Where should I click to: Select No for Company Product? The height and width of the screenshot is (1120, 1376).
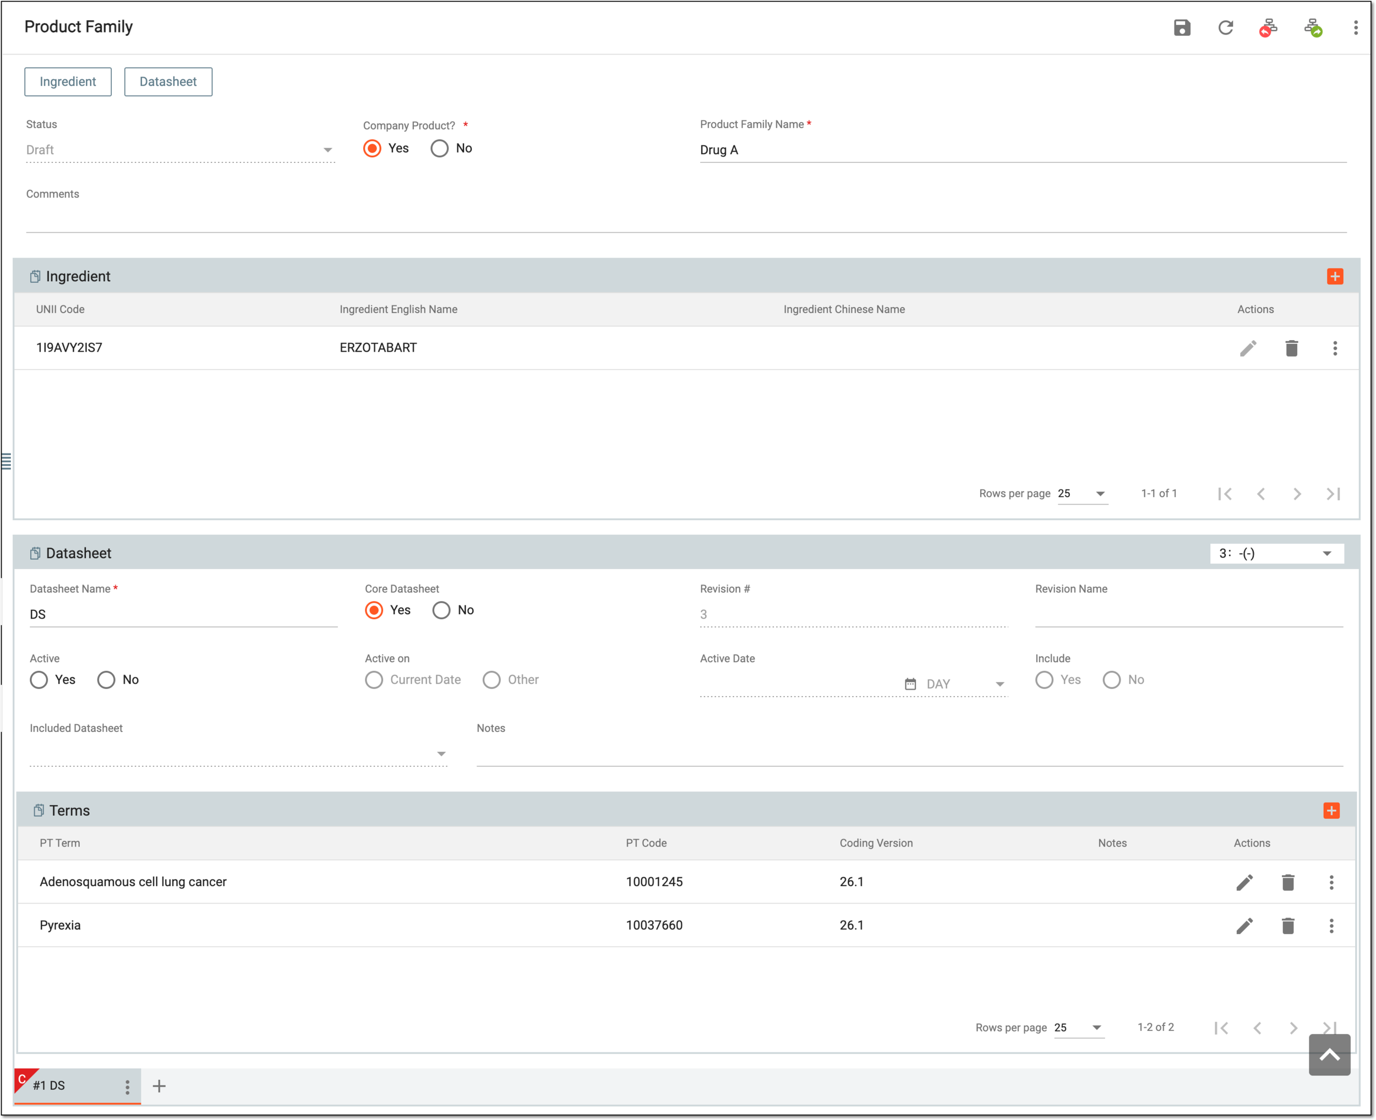pyautogui.click(x=439, y=149)
